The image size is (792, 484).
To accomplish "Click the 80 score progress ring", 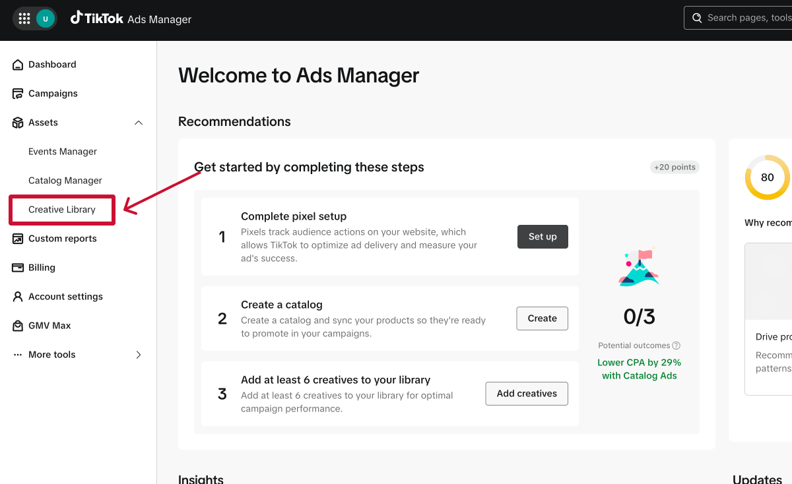I will point(768,177).
